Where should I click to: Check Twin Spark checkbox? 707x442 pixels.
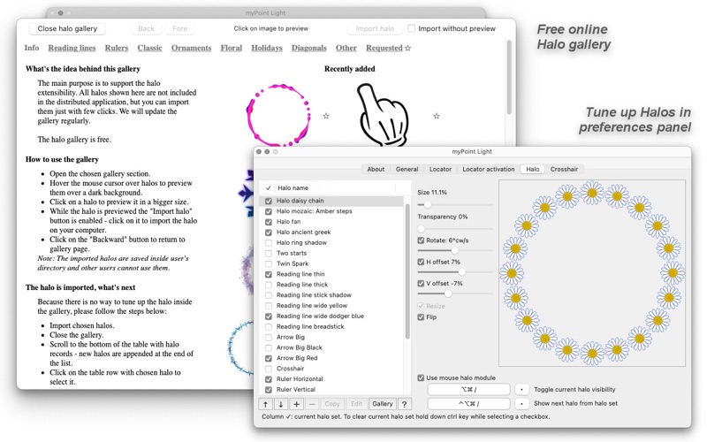[x=269, y=263]
